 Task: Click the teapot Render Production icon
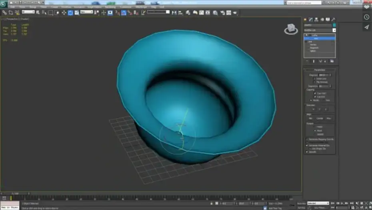(235, 12)
